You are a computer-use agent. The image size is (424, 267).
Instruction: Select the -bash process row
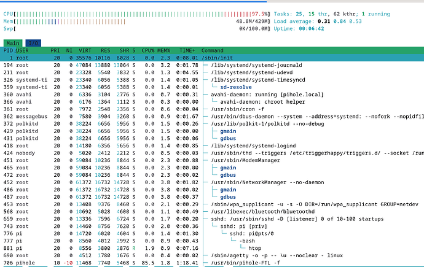tap(212, 241)
